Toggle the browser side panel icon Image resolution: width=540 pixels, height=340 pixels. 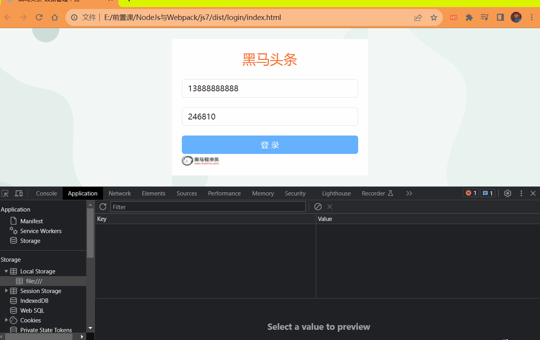coord(500,18)
